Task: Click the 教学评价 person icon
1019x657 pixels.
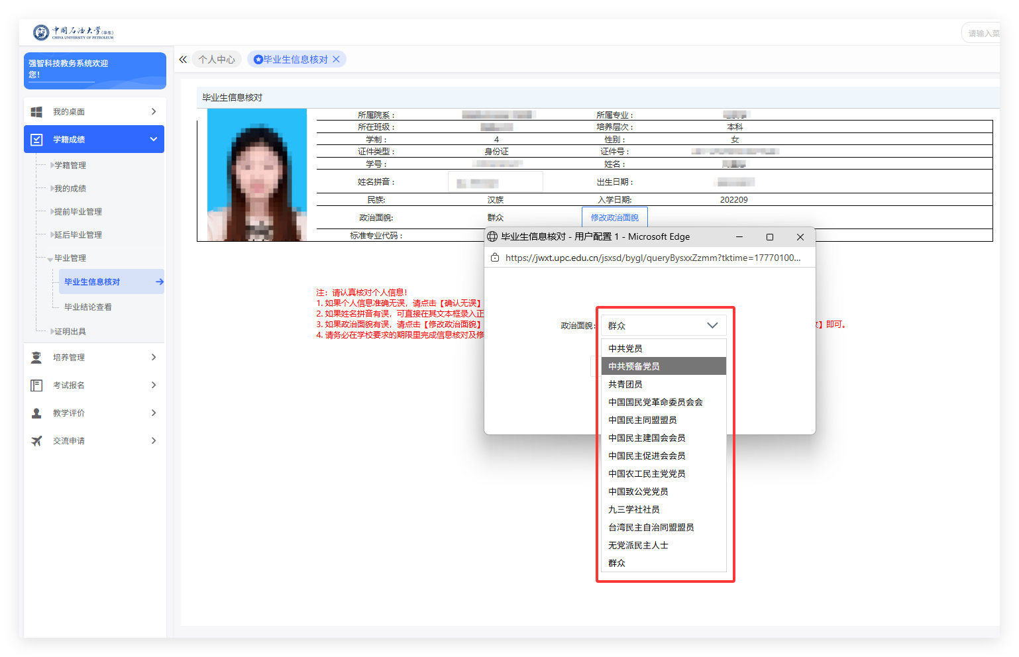Action: (36, 413)
